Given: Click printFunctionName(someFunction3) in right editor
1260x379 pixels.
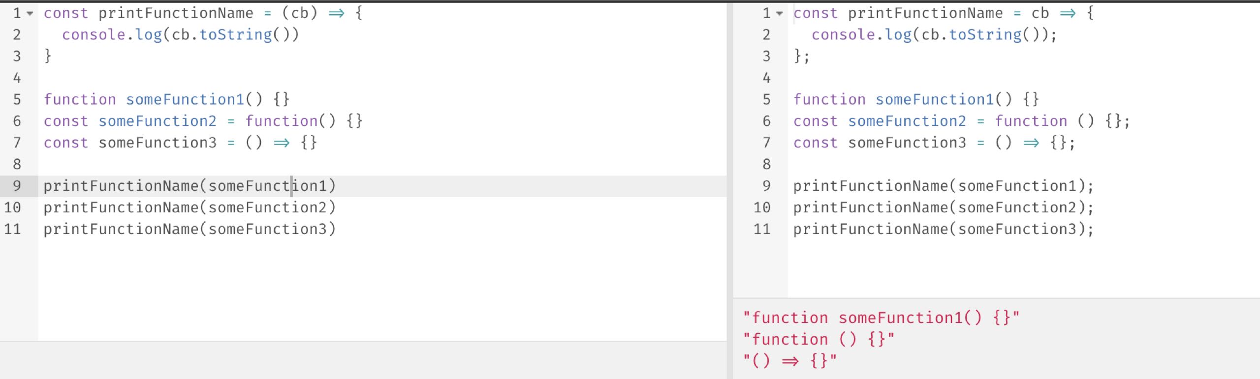Looking at the screenshot, I should [943, 229].
